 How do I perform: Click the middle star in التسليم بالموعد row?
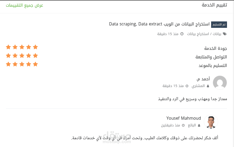22,64
